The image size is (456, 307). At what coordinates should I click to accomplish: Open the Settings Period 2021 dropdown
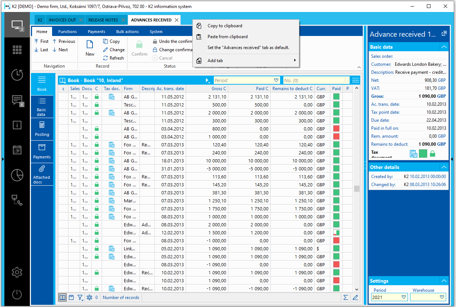[404, 297]
